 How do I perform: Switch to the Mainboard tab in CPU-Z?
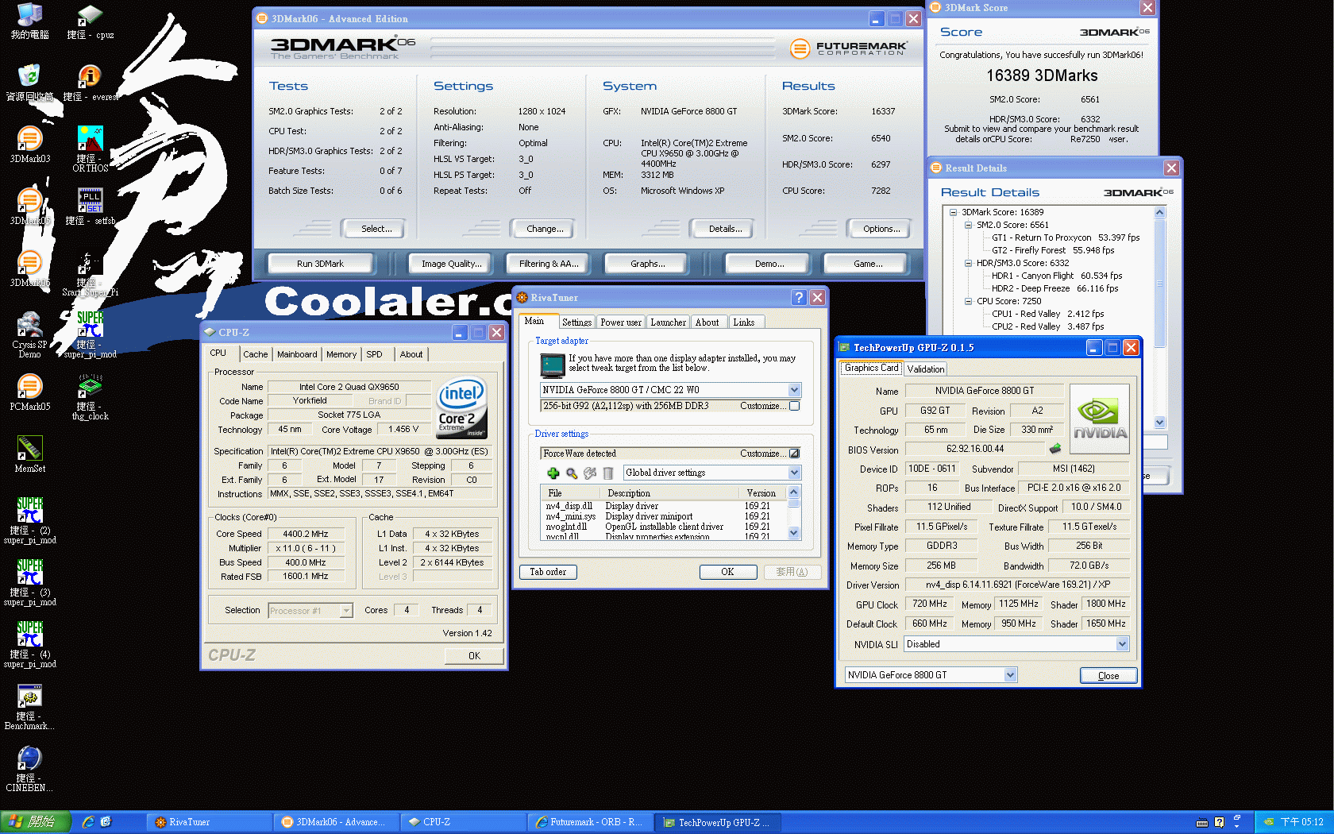(x=297, y=354)
